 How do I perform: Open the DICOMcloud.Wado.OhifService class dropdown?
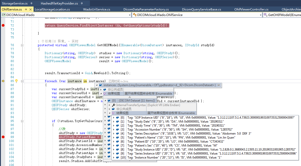(260, 15)
